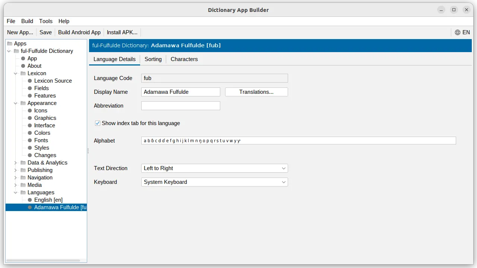
Task: Expand the Media tree node
Action: point(16,185)
